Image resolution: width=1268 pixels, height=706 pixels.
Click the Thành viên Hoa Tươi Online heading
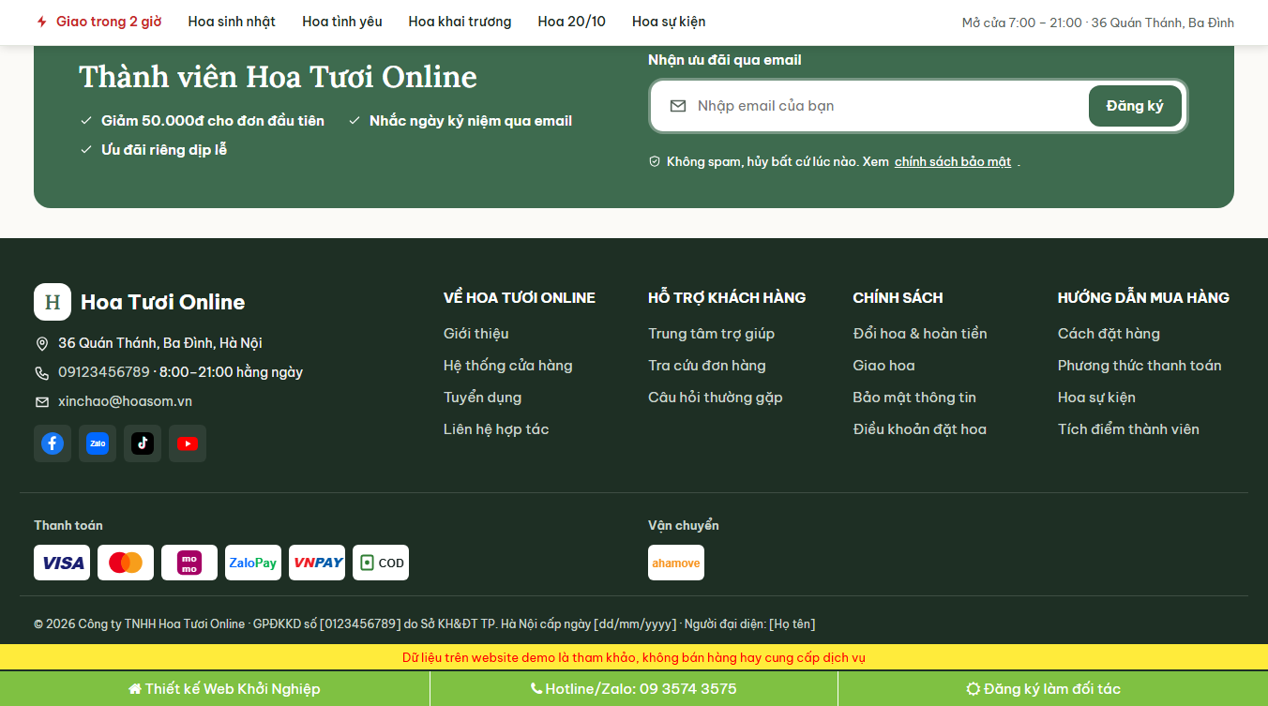click(278, 77)
